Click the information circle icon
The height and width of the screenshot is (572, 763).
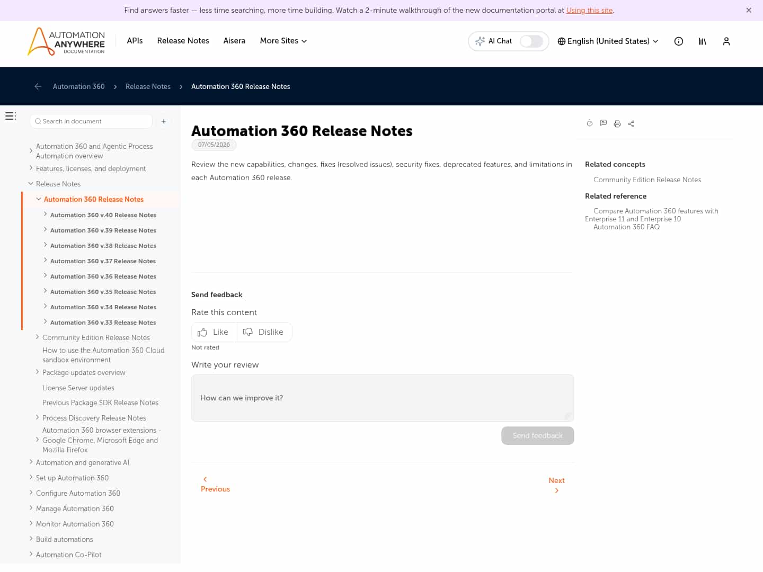click(679, 41)
